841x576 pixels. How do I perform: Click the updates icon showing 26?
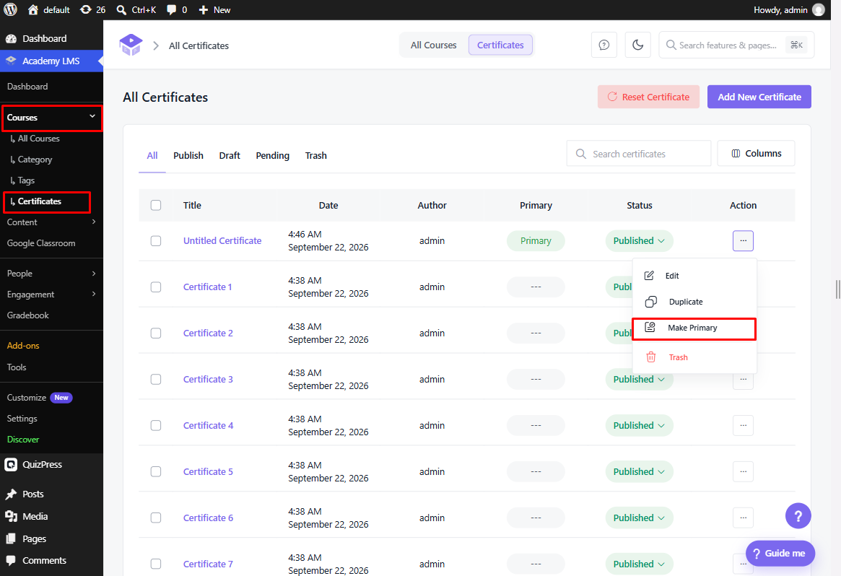(85, 9)
